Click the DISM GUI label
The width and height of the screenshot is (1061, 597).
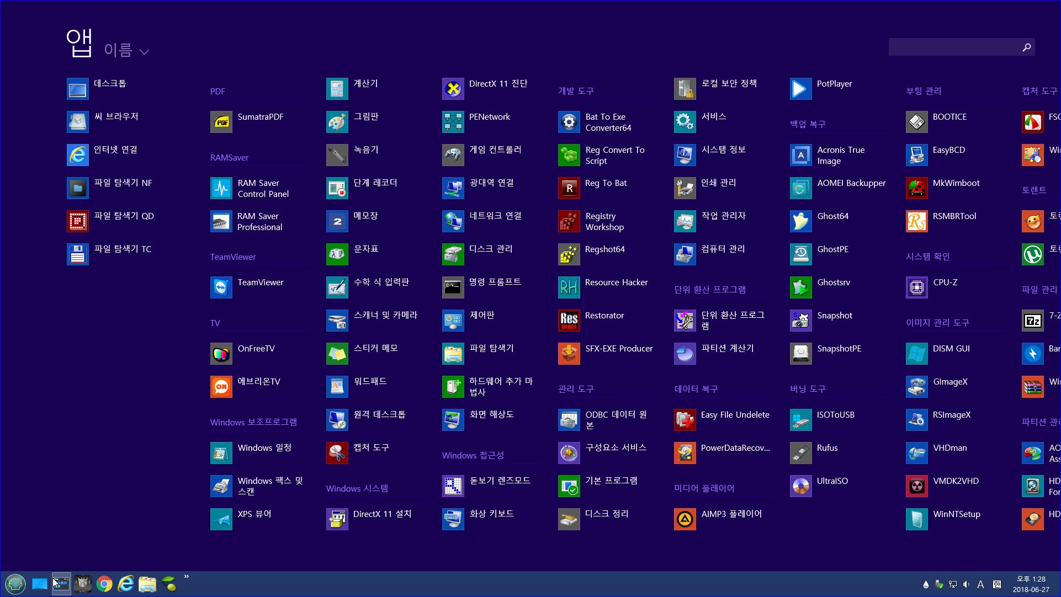pyautogui.click(x=951, y=349)
